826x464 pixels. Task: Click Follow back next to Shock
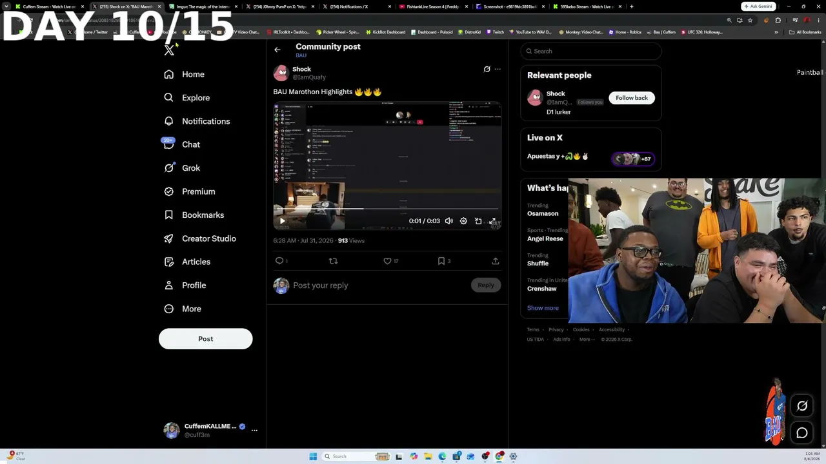point(632,98)
